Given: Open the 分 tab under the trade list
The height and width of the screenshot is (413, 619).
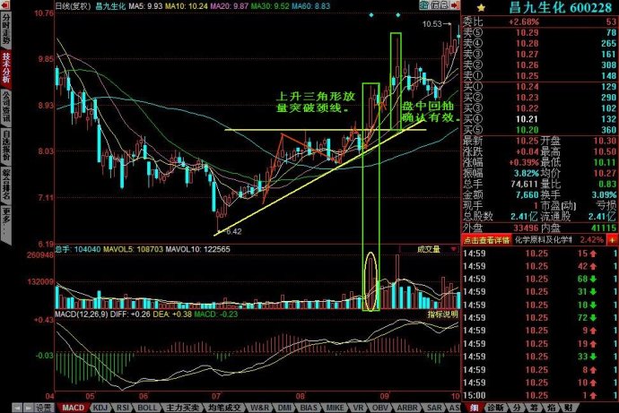Looking at the screenshot, I should 517,408.
